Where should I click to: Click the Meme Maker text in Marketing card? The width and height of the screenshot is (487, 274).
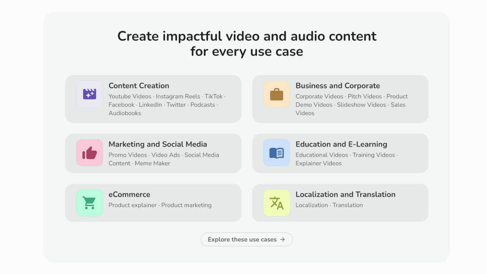[x=153, y=163]
